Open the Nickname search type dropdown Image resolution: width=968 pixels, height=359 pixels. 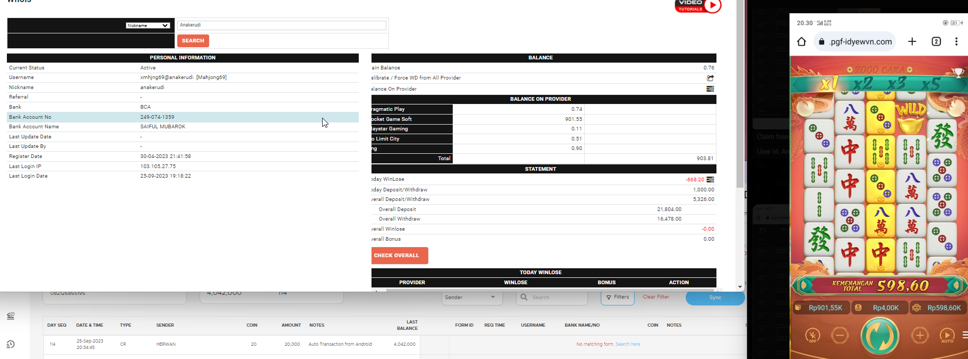pos(148,25)
